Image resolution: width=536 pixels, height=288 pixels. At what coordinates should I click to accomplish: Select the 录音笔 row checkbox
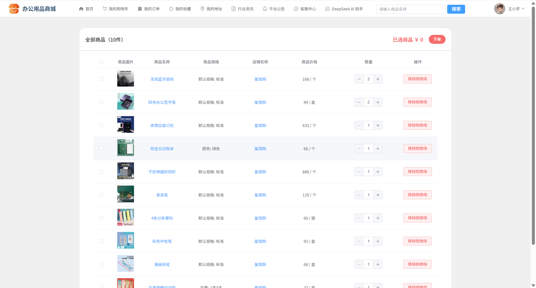click(x=101, y=195)
